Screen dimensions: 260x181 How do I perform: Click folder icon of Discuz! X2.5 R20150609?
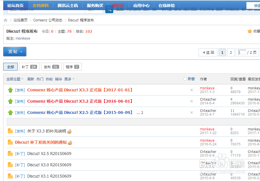coord(10,154)
